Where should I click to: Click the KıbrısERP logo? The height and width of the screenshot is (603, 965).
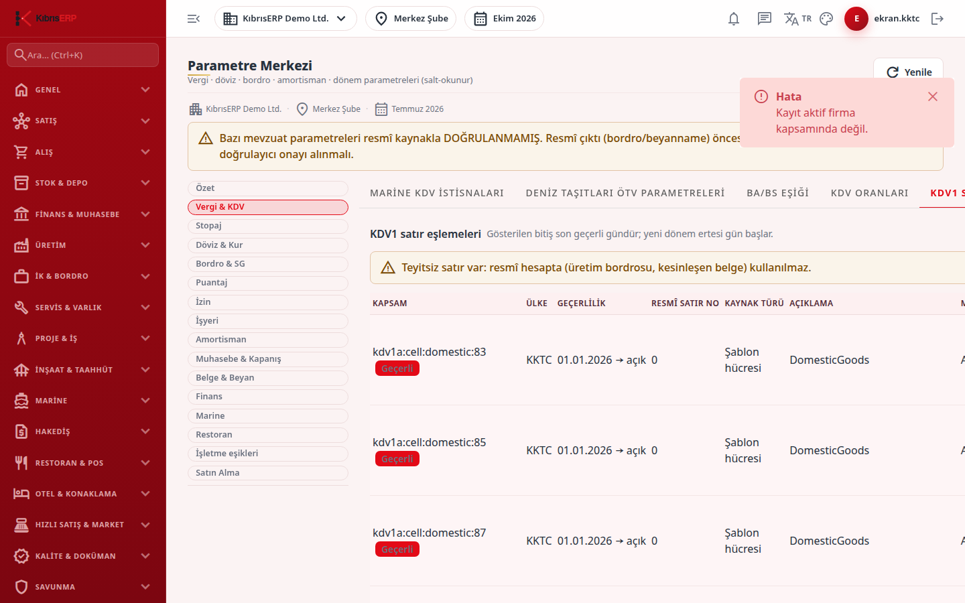[x=46, y=18]
